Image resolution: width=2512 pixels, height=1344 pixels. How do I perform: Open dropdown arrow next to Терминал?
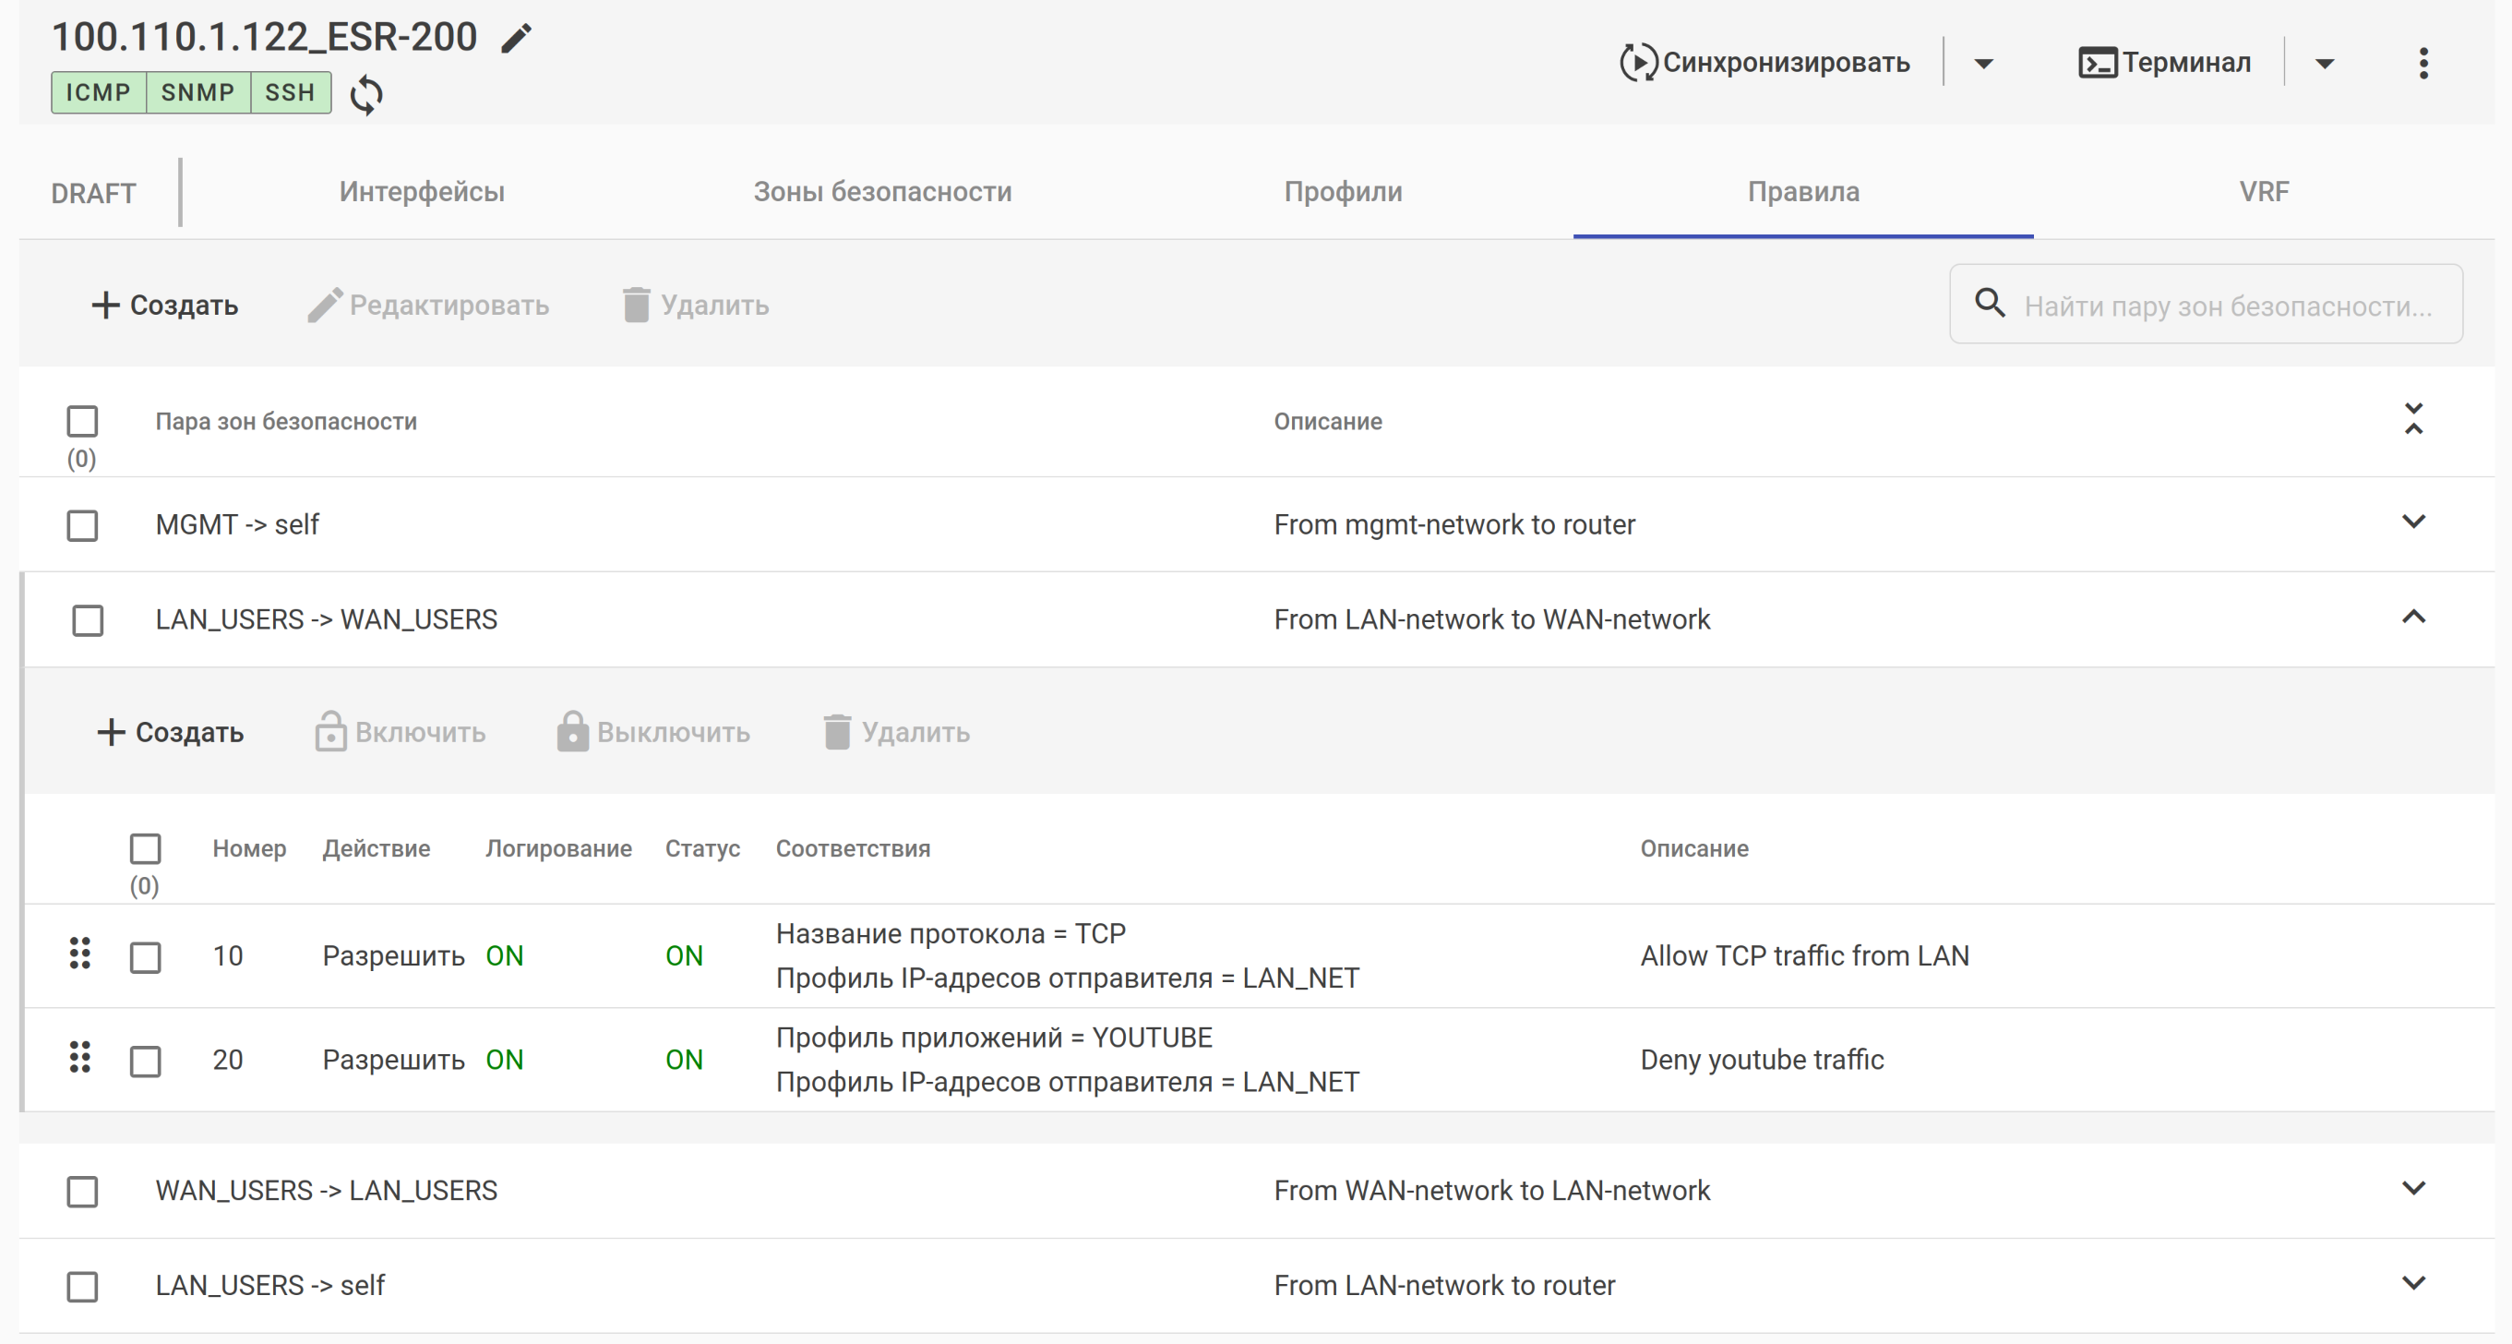tap(2325, 64)
